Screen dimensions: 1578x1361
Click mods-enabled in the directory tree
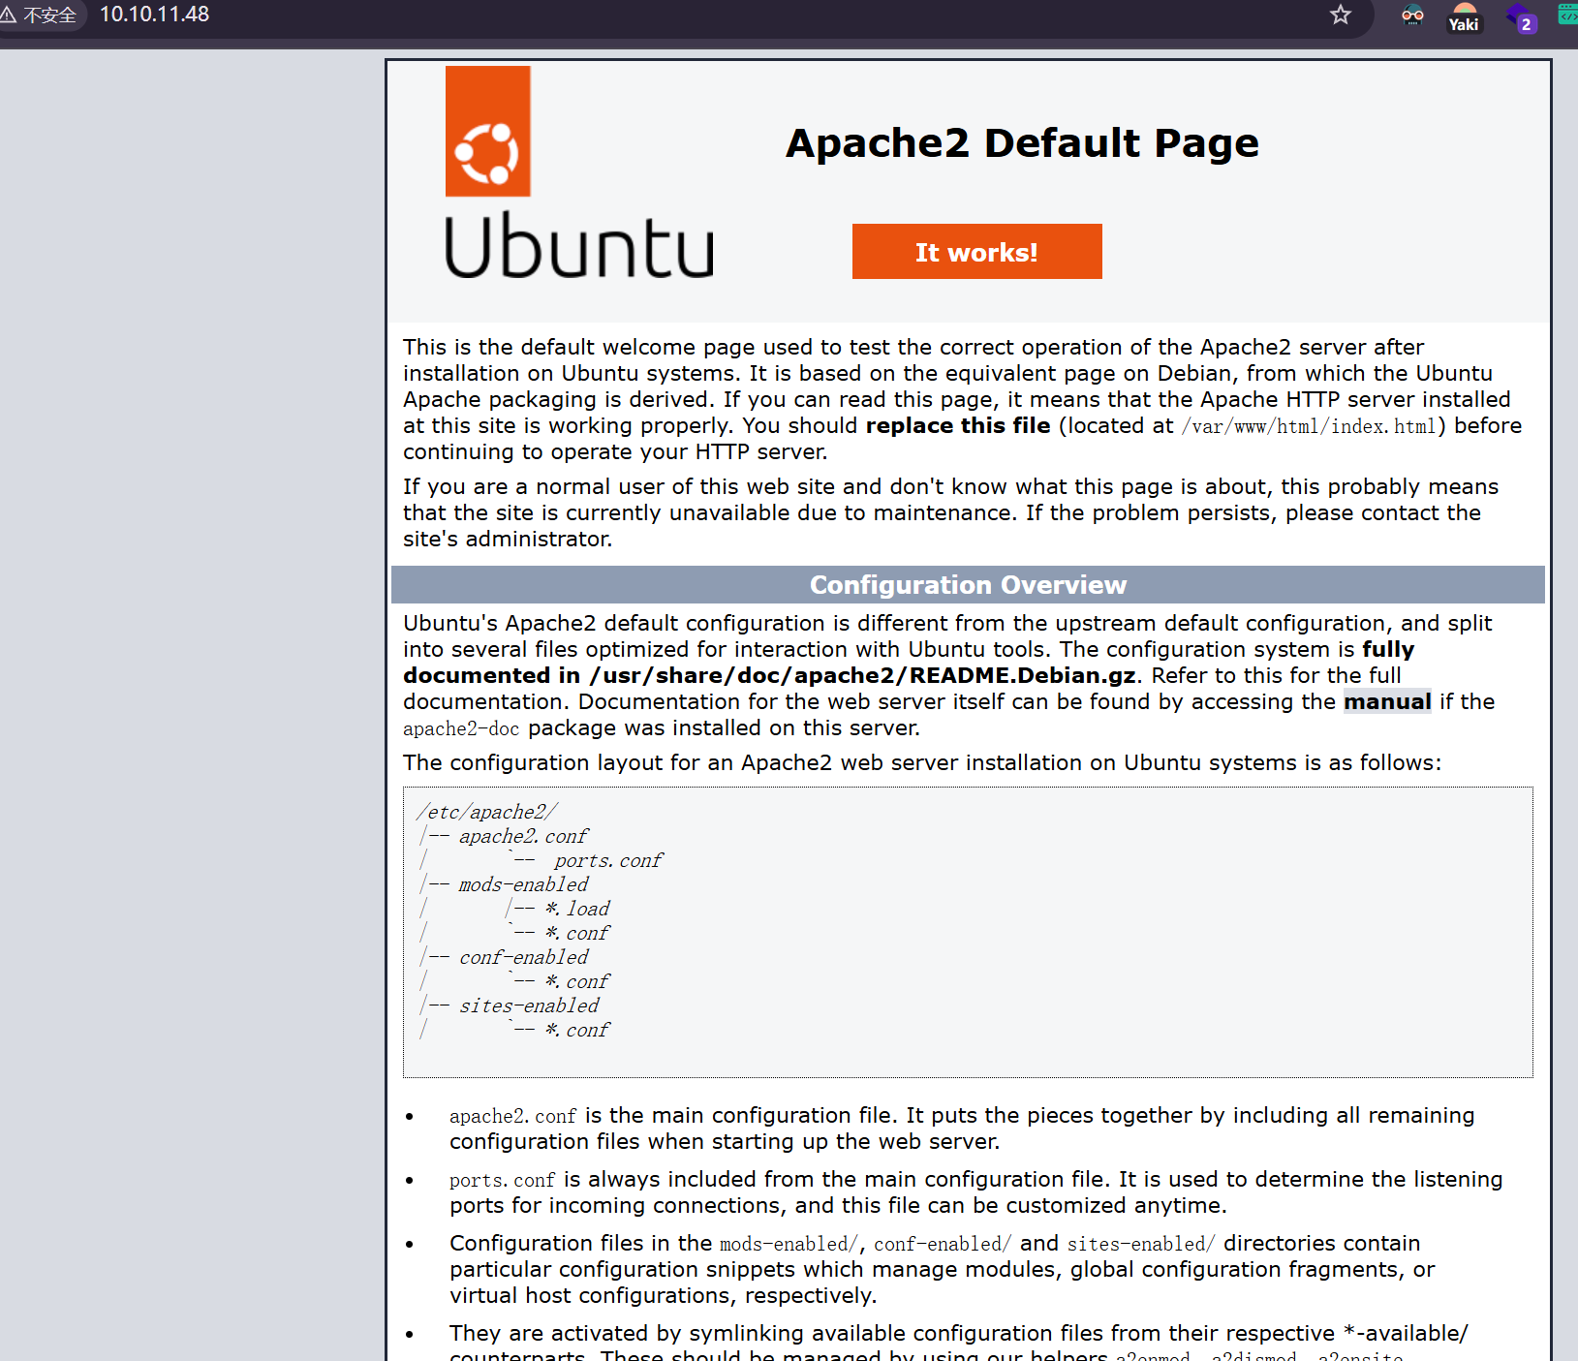coord(523,884)
